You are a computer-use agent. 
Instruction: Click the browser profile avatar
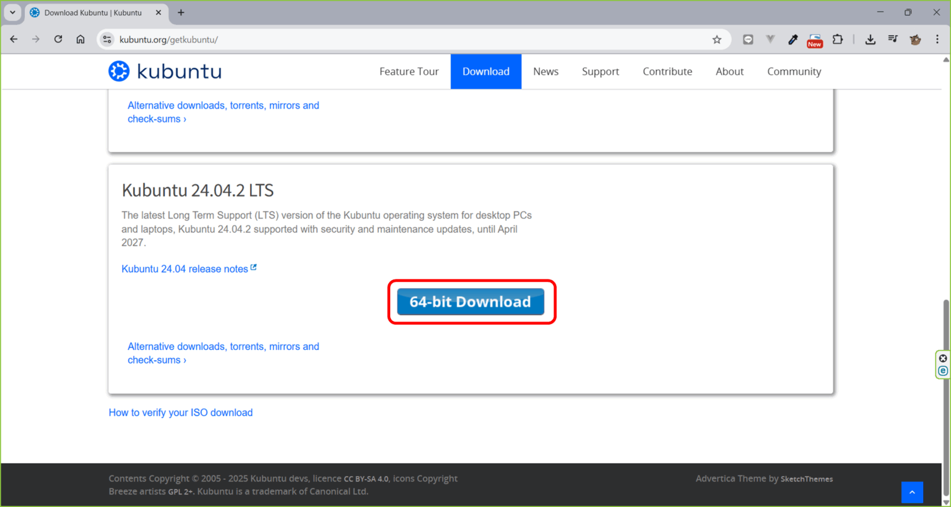(x=915, y=39)
